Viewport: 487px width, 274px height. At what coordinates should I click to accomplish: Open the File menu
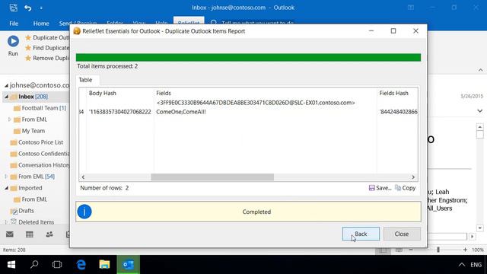[x=14, y=24]
